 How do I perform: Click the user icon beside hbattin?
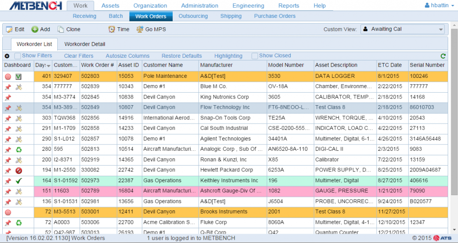point(427,5)
